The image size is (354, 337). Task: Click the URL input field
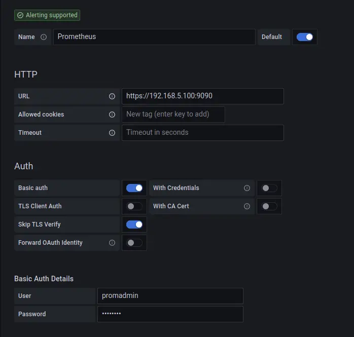coord(203,96)
